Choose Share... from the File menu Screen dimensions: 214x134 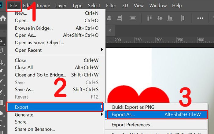tap(57, 122)
